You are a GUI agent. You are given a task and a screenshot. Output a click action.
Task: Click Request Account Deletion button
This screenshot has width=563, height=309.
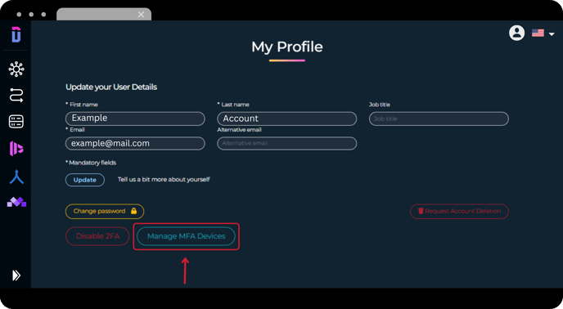pyautogui.click(x=459, y=211)
